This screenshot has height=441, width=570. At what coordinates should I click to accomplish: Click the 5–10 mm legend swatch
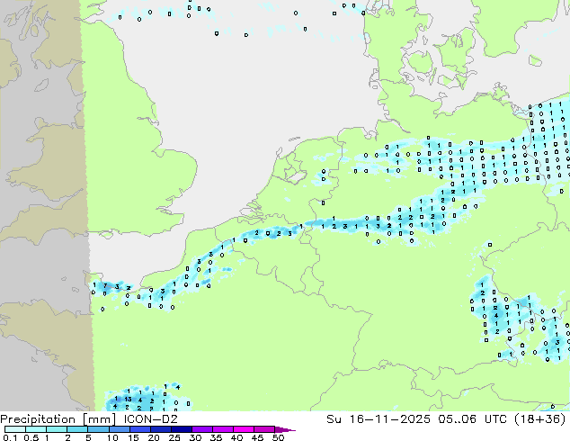coord(98,429)
